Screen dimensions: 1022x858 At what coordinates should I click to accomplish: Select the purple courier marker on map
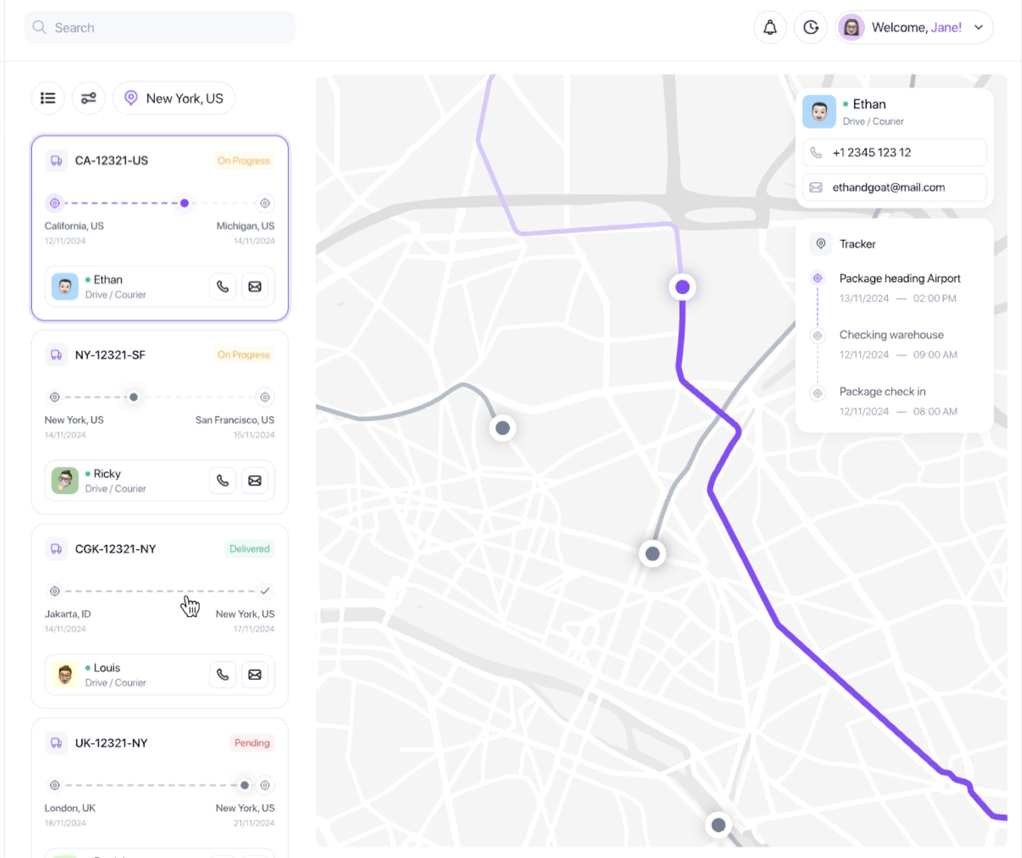coord(682,288)
